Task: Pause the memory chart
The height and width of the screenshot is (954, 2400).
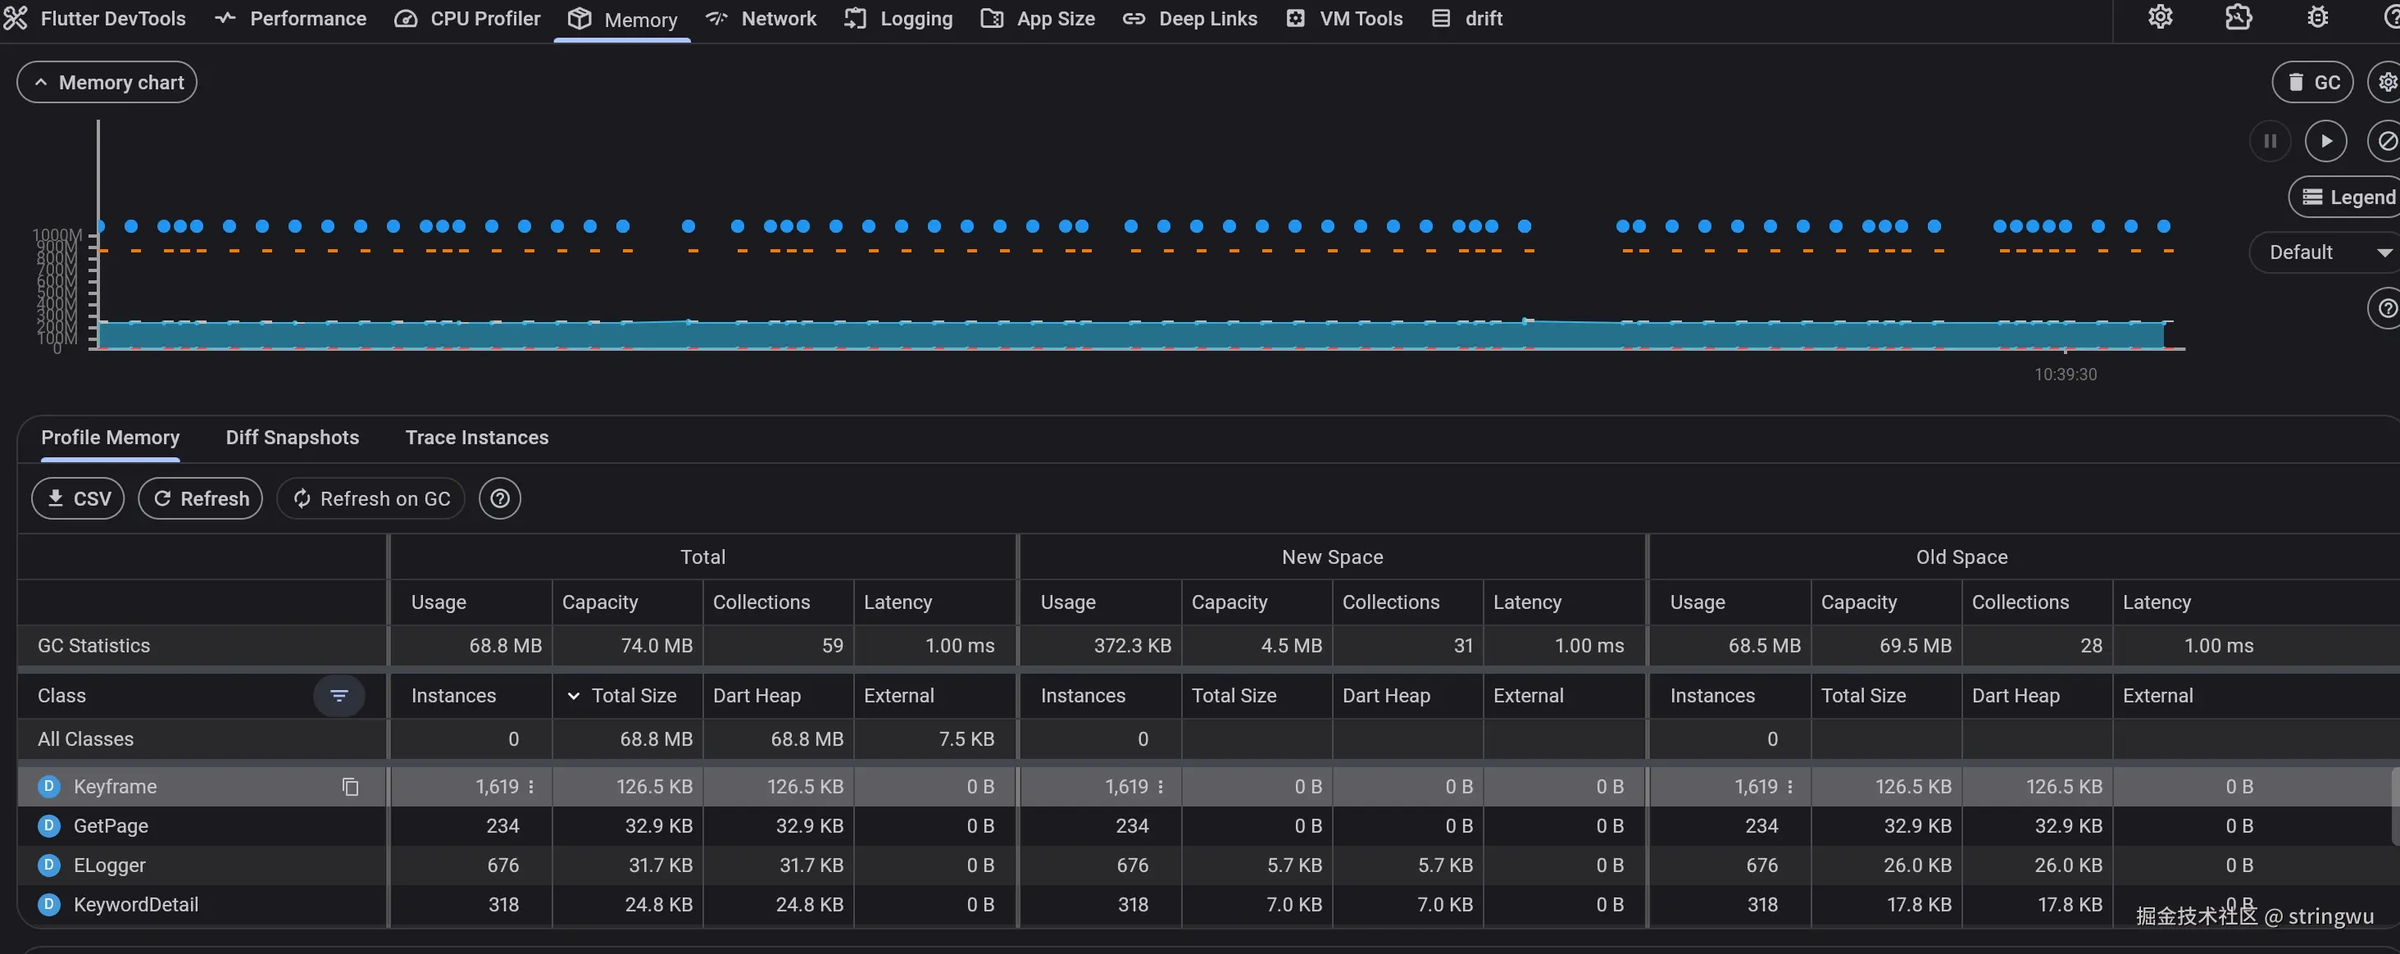Action: pyautogui.click(x=2270, y=141)
